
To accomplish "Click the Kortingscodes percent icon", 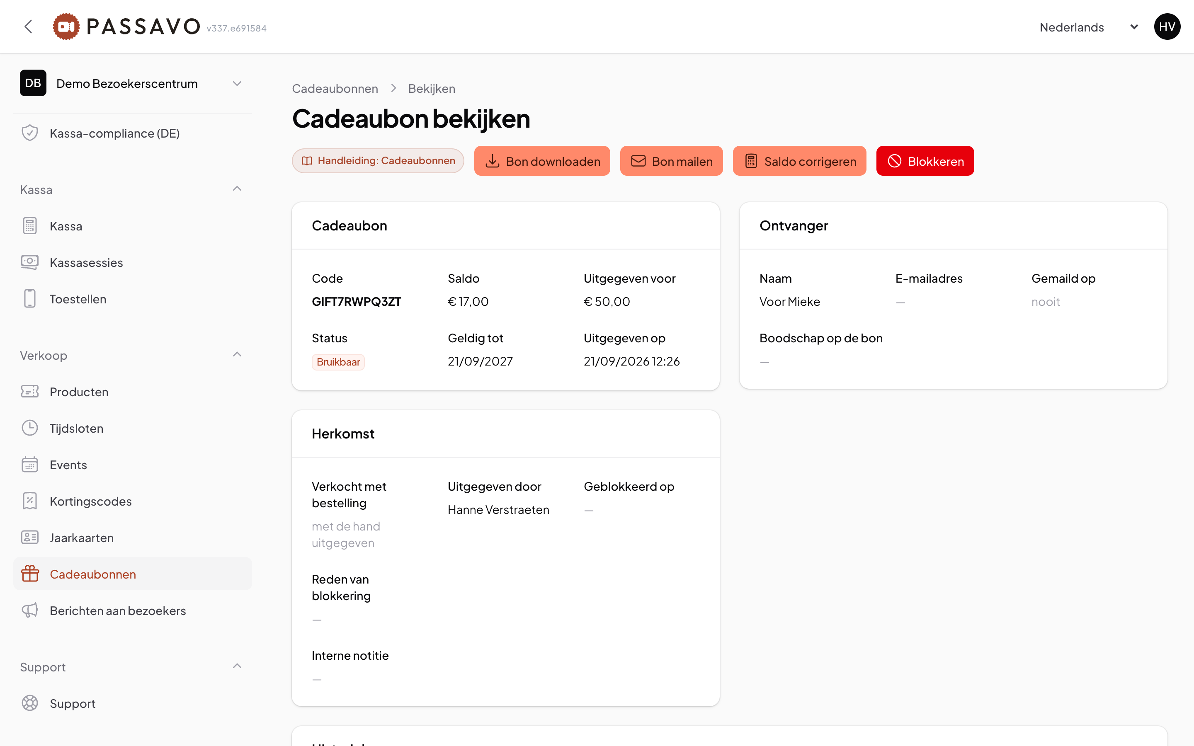I will (29, 501).
